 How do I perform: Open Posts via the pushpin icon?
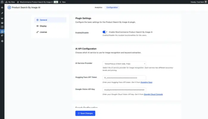2,13
